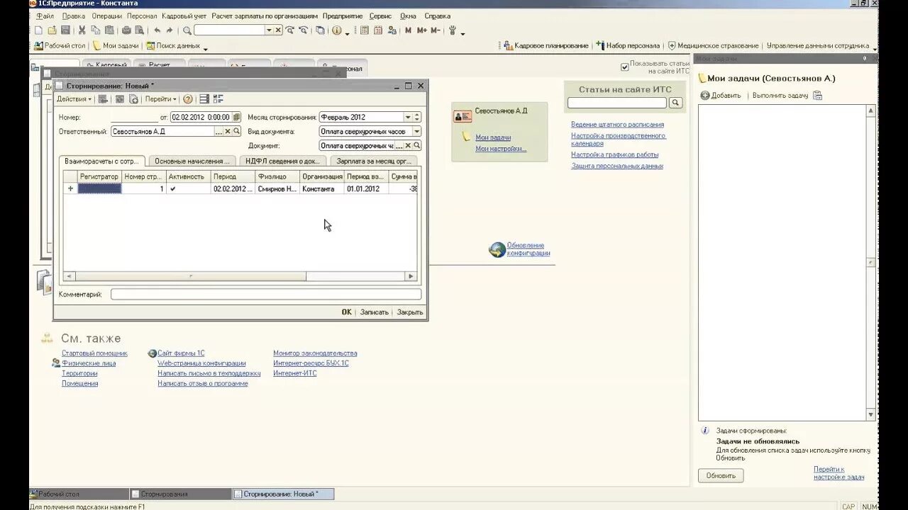Switch to Зарплата за месяц орг tab

pos(374,161)
